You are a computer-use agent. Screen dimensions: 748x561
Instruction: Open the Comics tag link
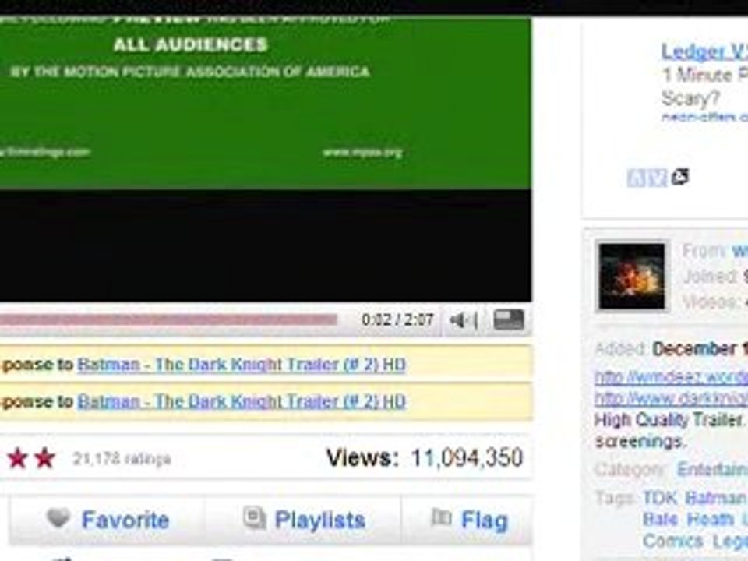(672, 541)
